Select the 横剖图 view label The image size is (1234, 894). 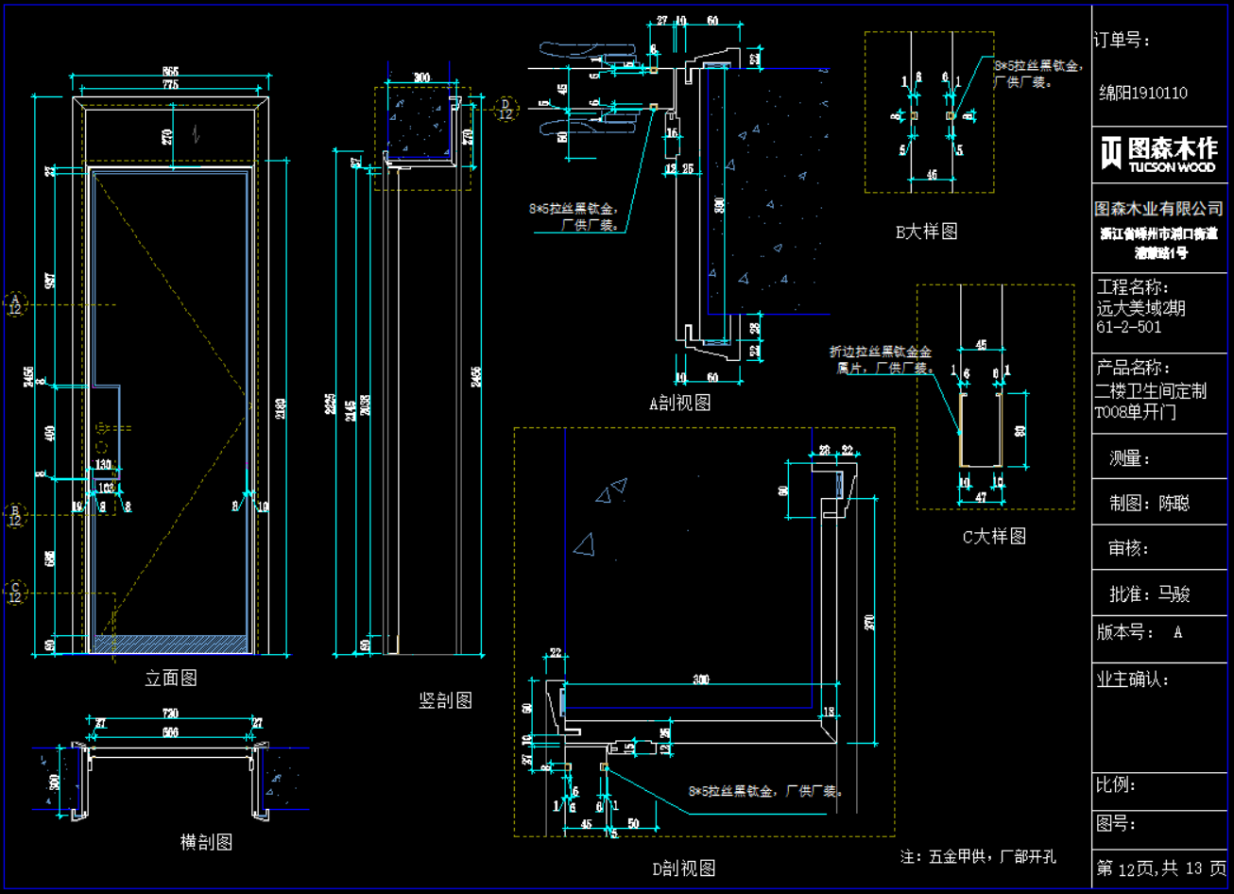206,841
